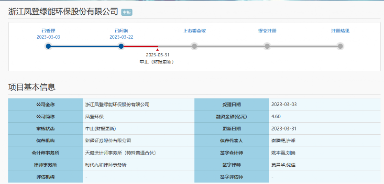Click the 保荐机构 header cell

[x=45, y=141]
